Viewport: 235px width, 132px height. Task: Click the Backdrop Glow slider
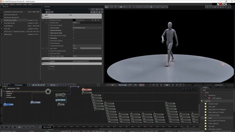[x=91, y=23]
